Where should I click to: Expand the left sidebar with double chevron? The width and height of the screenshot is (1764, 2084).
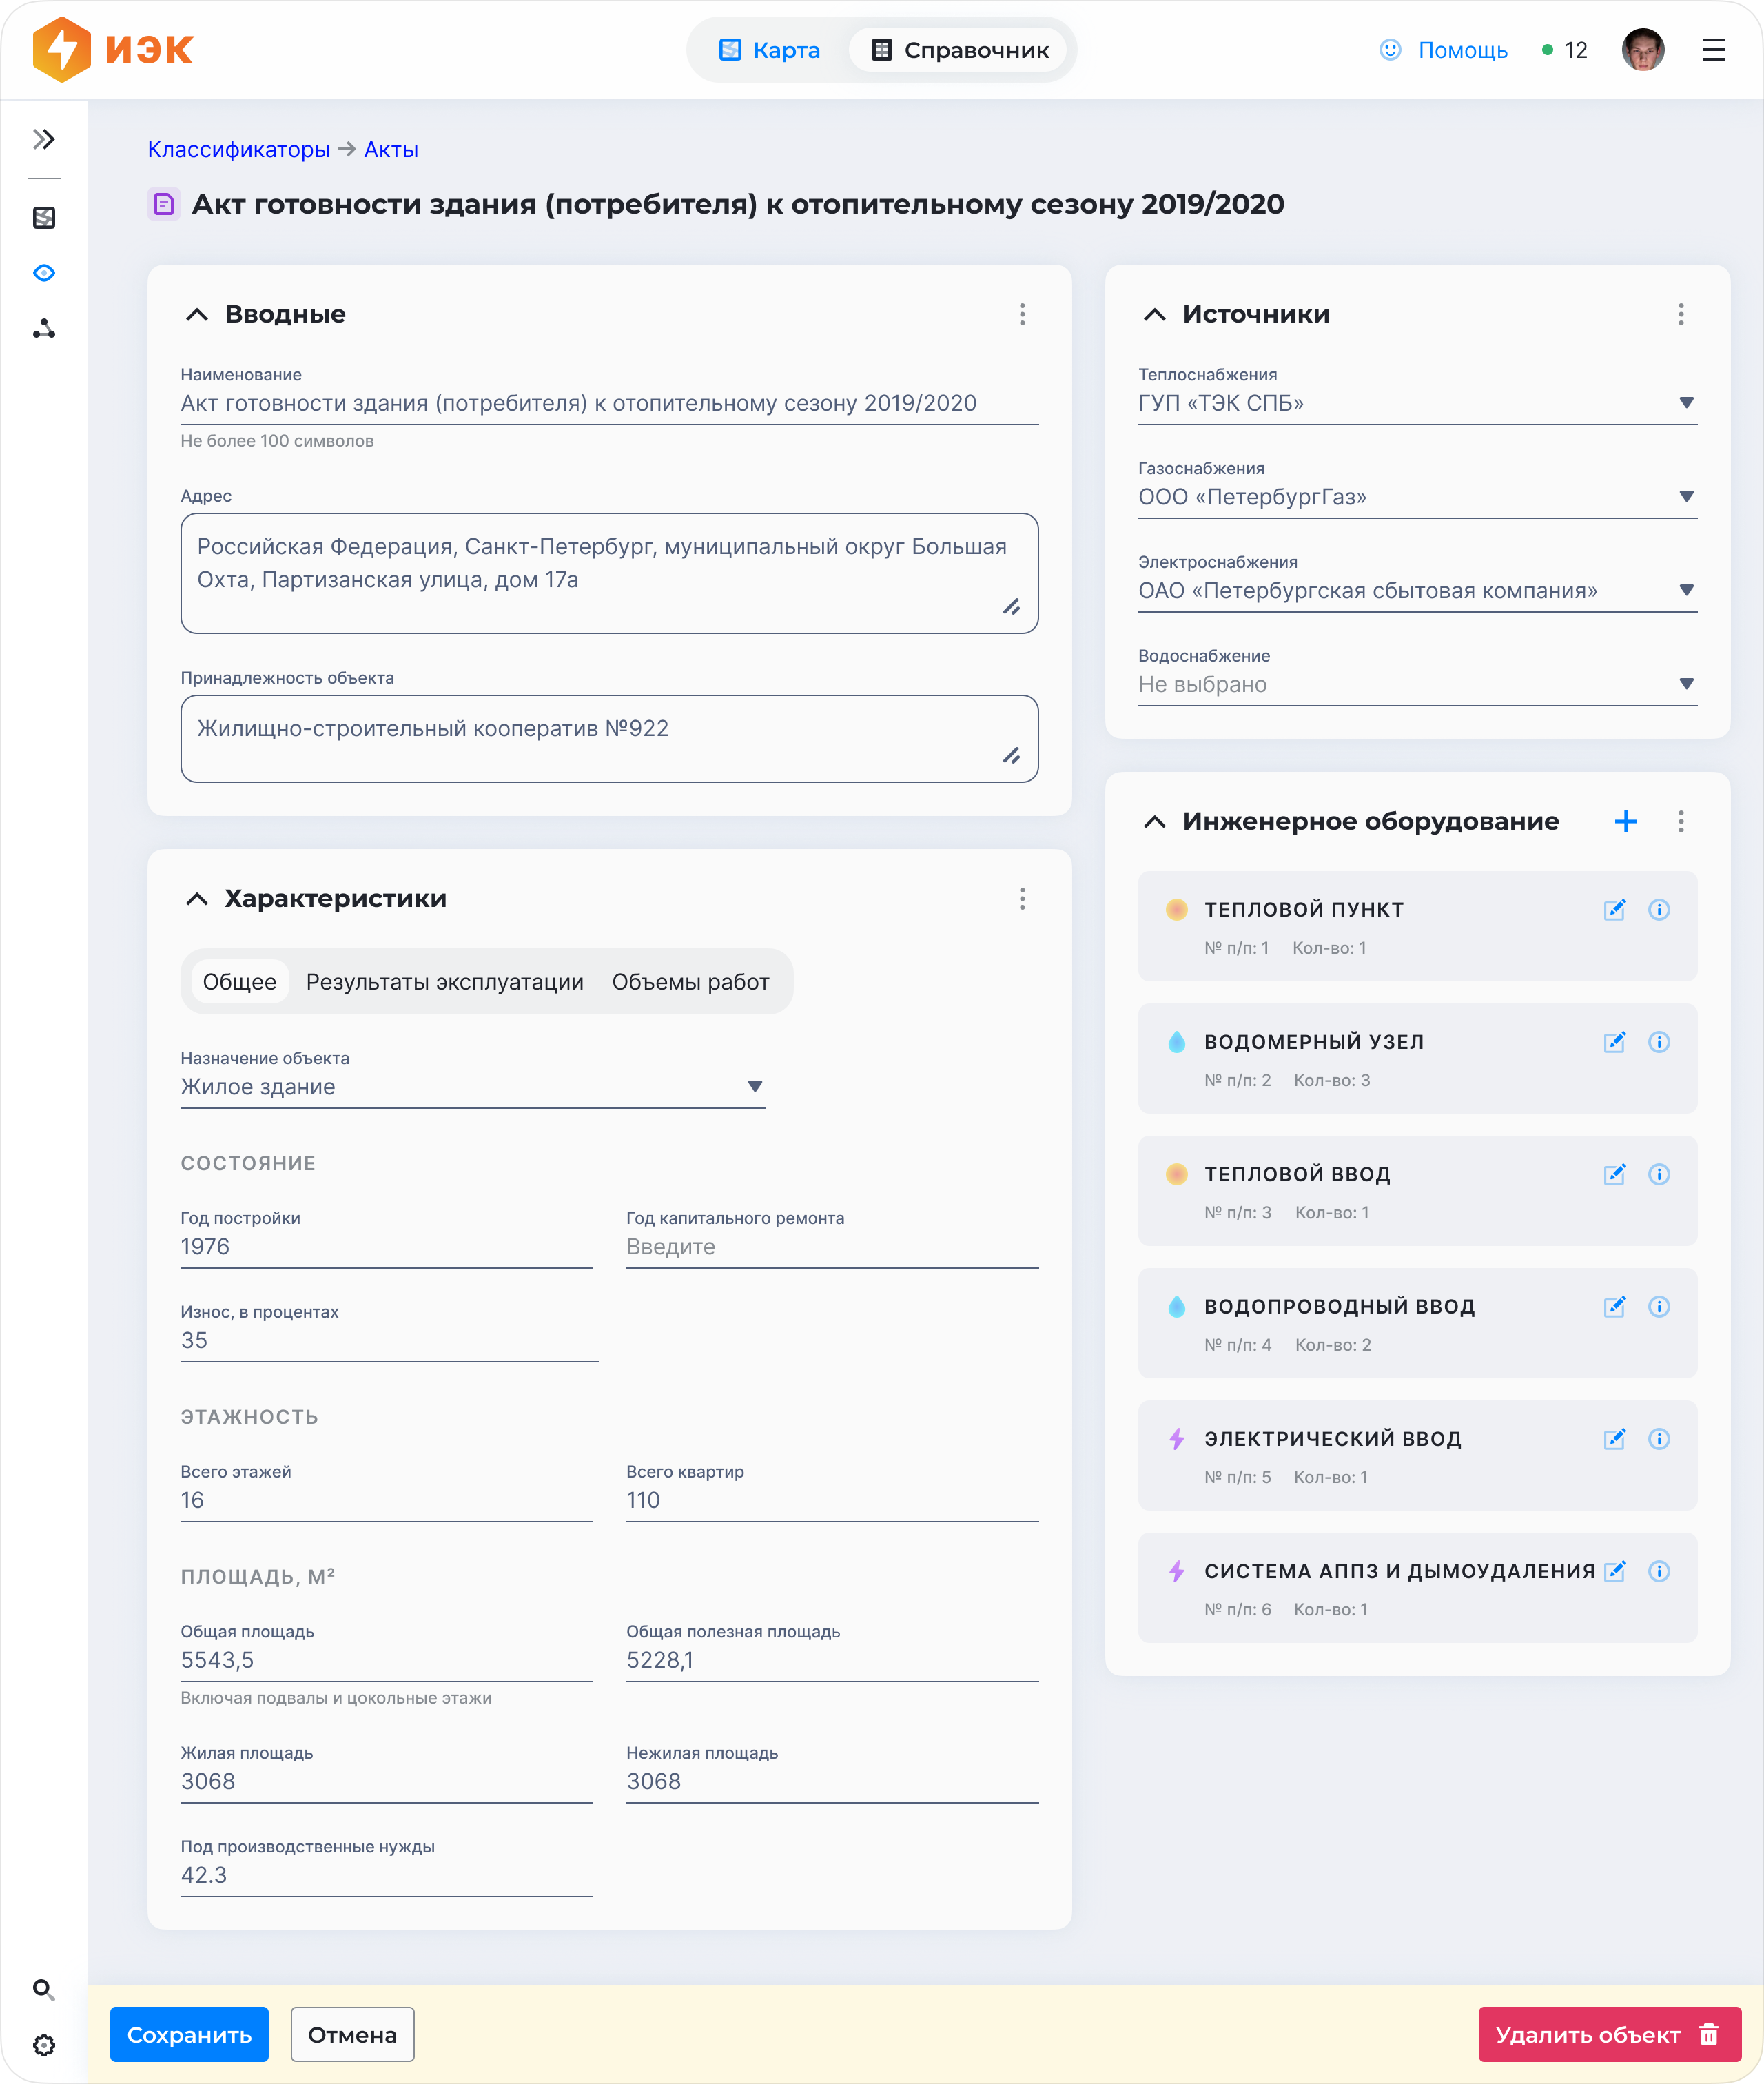click(x=44, y=139)
